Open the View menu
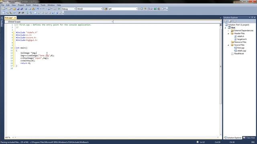This screenshot has height=144, width=257. pyautogui.click(x=14, y=5)
